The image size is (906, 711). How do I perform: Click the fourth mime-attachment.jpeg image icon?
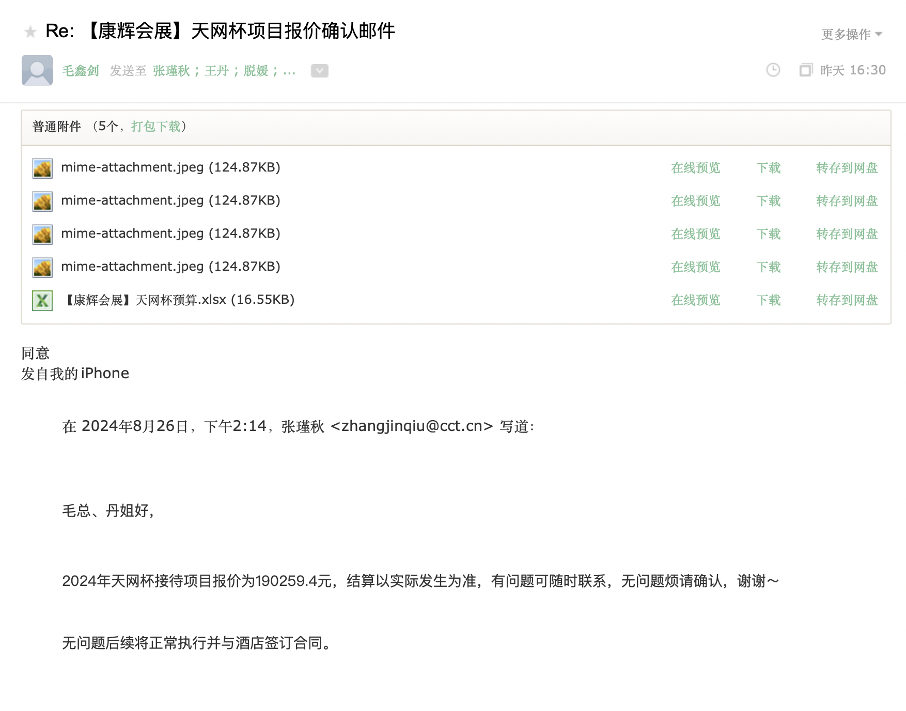point(42,268)
